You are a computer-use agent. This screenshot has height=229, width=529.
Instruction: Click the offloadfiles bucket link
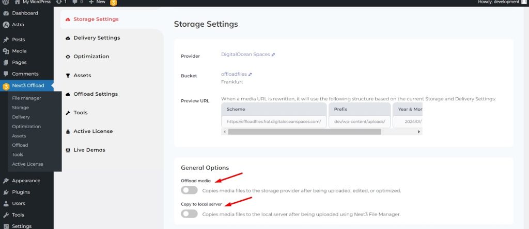(x=234, y=74)
